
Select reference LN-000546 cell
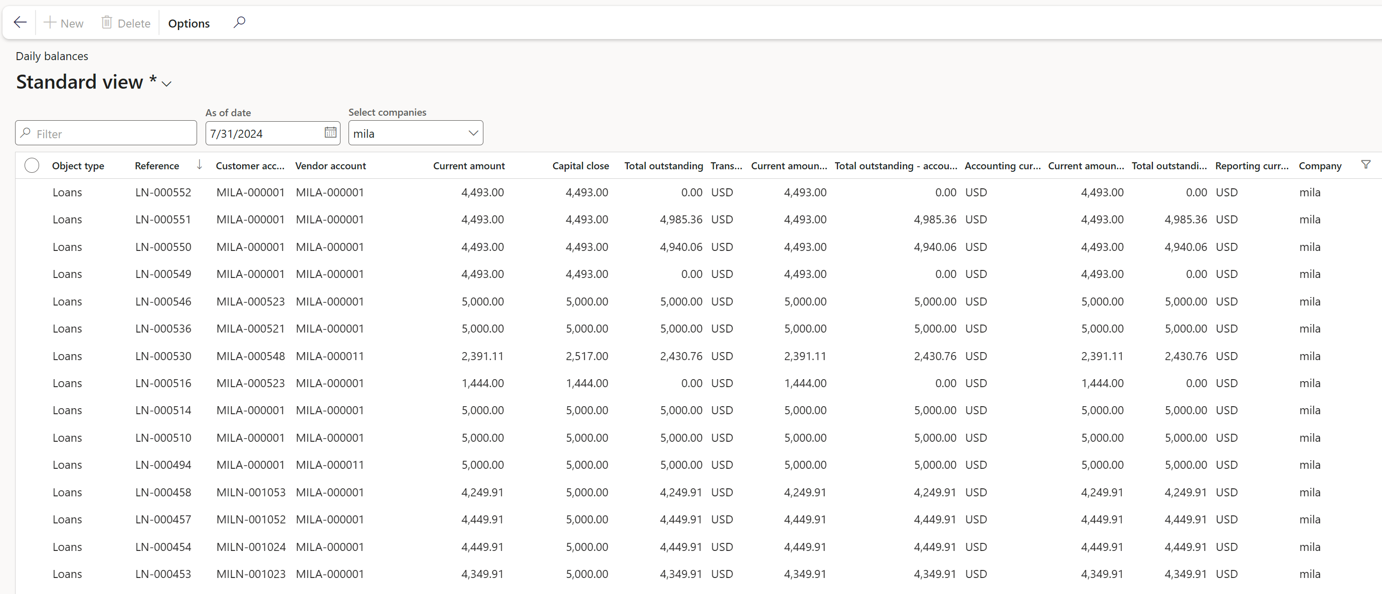[163, 302]
